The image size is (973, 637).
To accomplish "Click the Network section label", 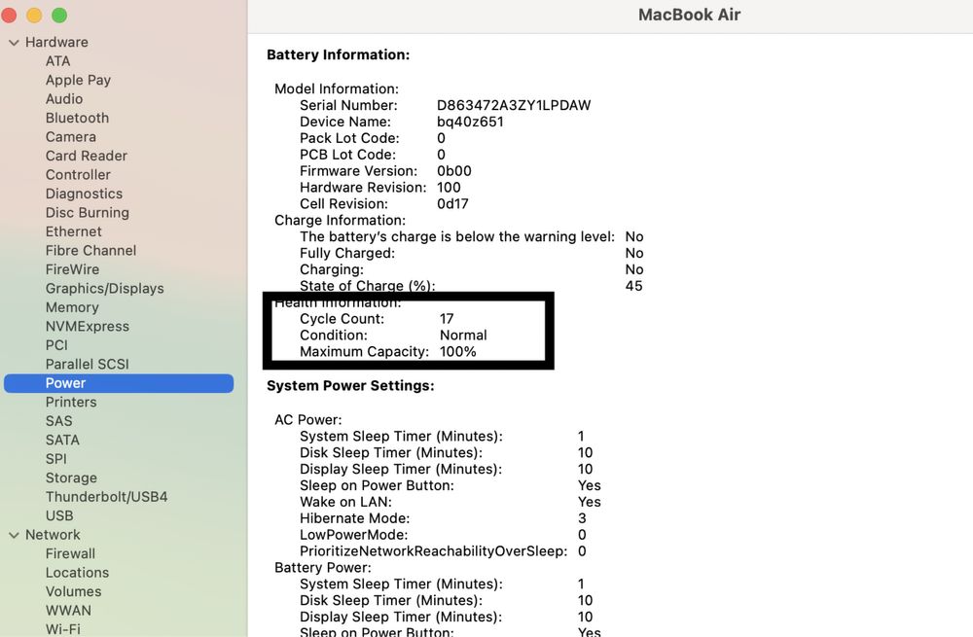I will (x=53, y=535).
